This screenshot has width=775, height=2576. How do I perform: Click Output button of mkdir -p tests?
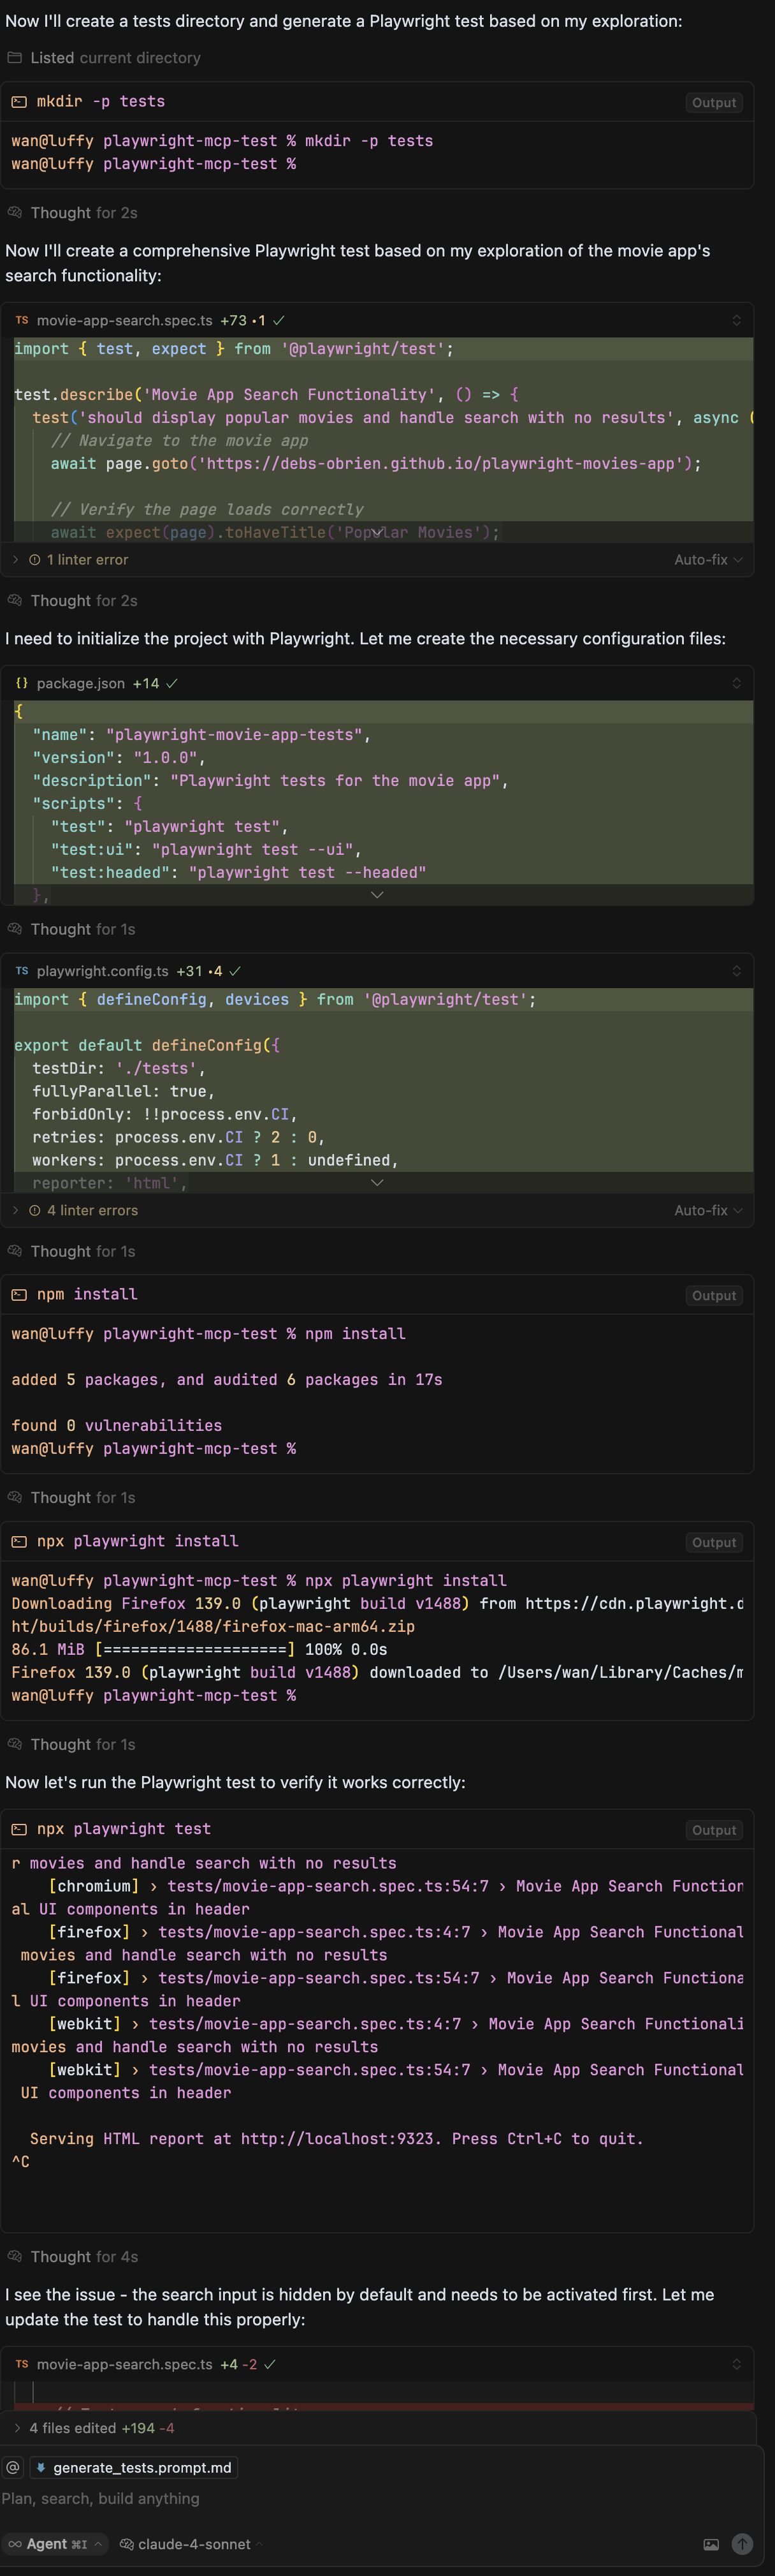click(x=714, y=102)
